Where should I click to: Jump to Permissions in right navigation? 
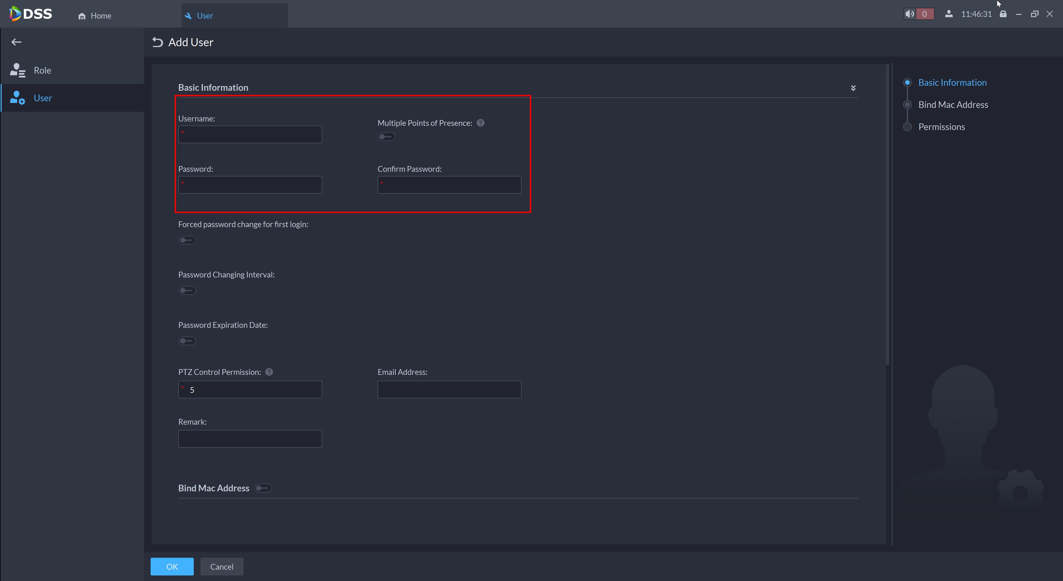pos(941,127)
